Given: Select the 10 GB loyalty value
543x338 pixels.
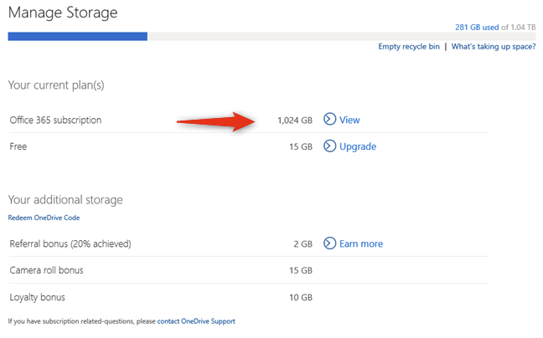Looking at the screenshot, I should coord(301,297).
